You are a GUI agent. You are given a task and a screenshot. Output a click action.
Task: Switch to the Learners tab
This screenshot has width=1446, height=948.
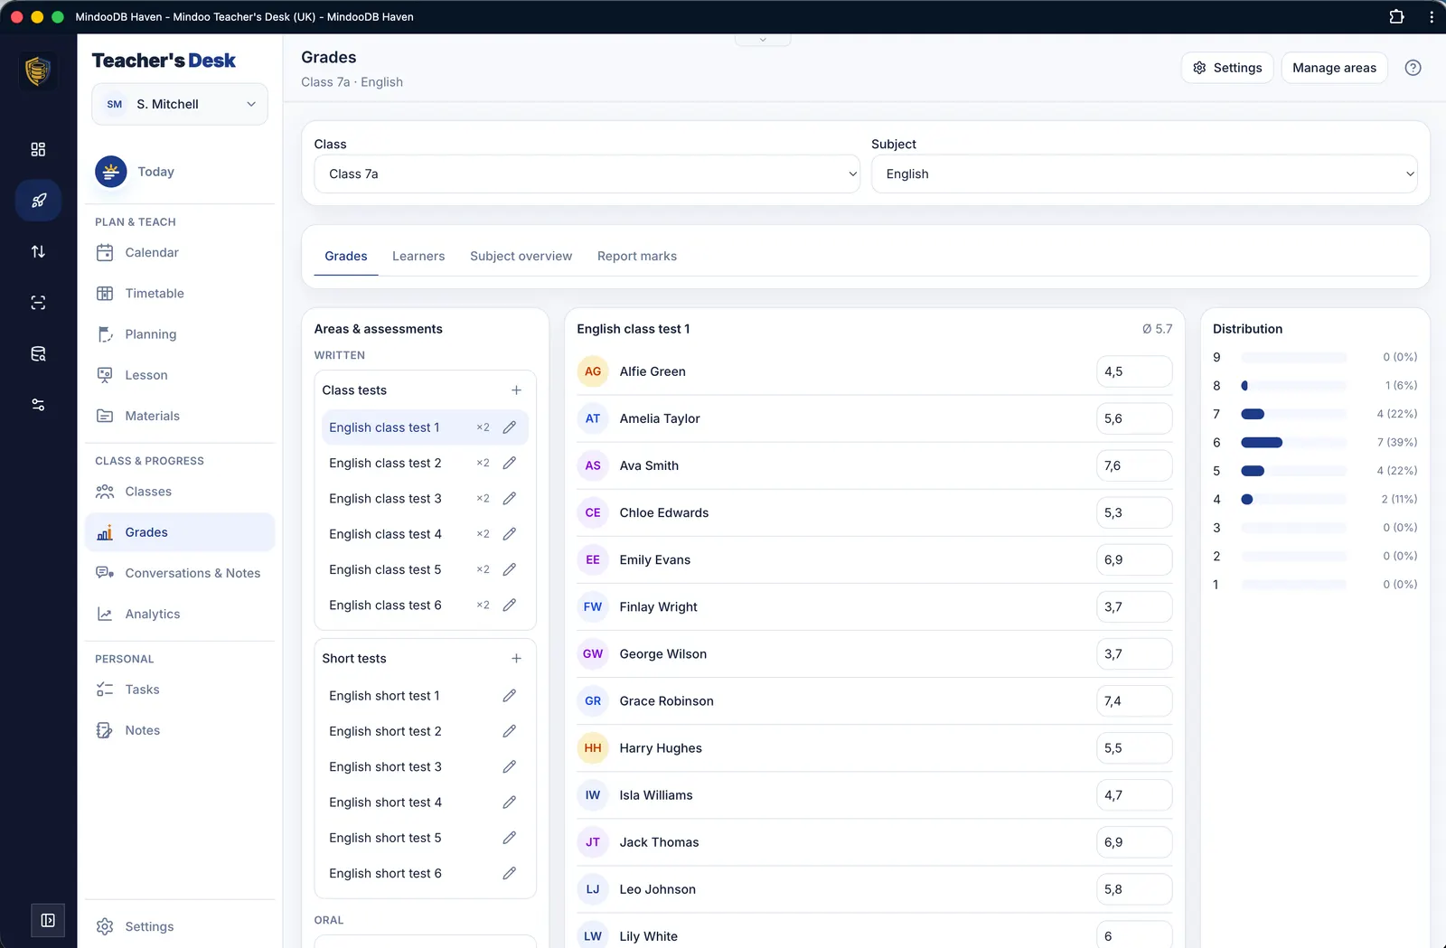418,257
